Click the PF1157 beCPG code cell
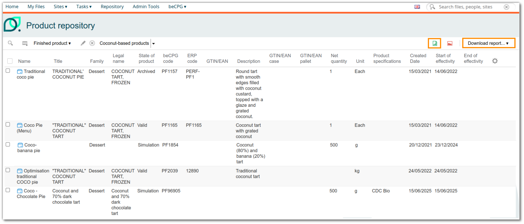 tap(169, 71)
